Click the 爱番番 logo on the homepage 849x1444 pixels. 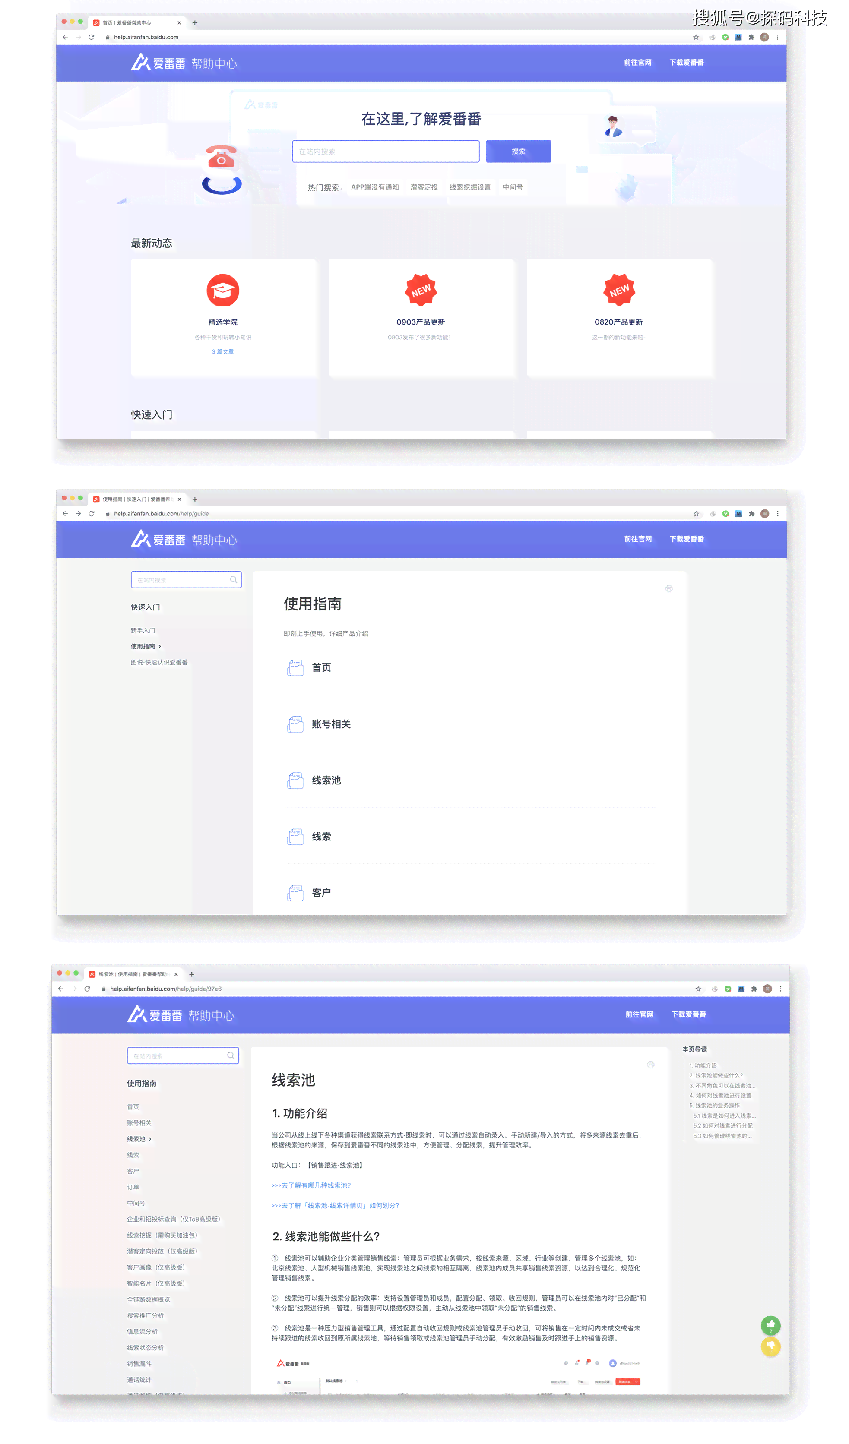click(158, 63)
